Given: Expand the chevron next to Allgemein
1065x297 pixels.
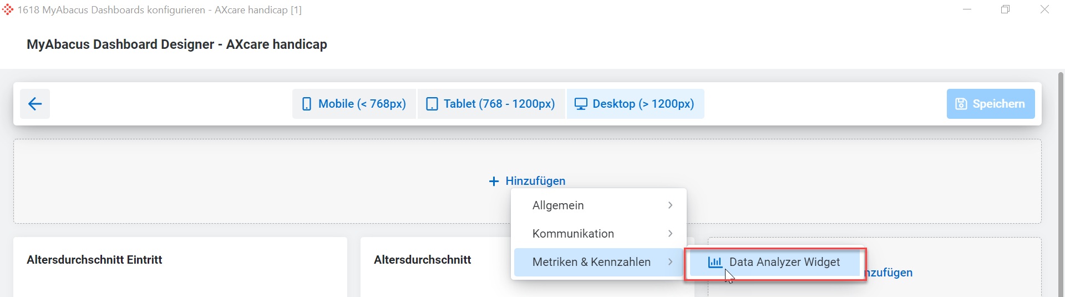Looking at the screenshot, I should (x=670, y=205).
